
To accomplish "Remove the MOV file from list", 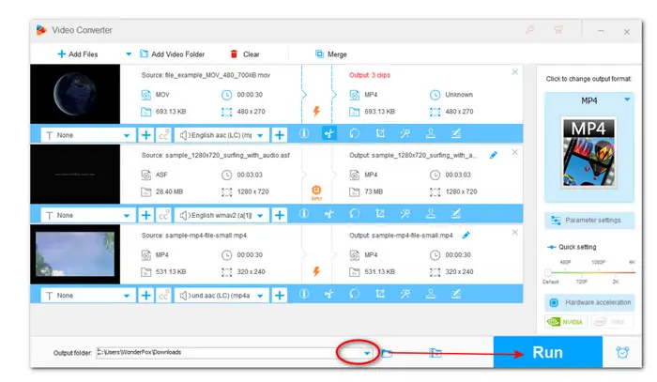I will (x=515, y=72).
